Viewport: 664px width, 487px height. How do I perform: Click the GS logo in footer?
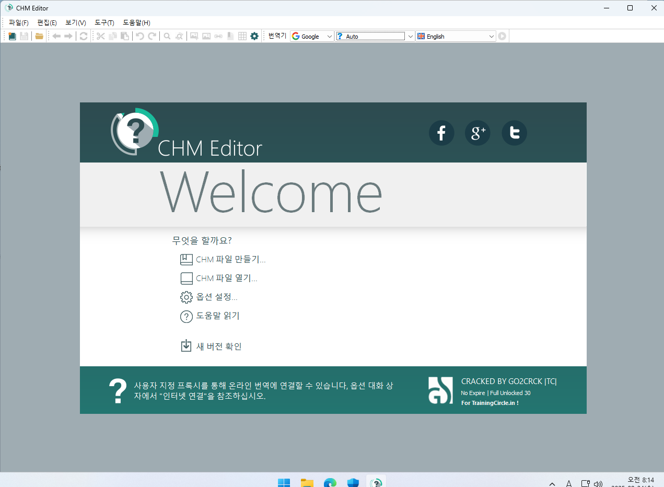[440, 390]
